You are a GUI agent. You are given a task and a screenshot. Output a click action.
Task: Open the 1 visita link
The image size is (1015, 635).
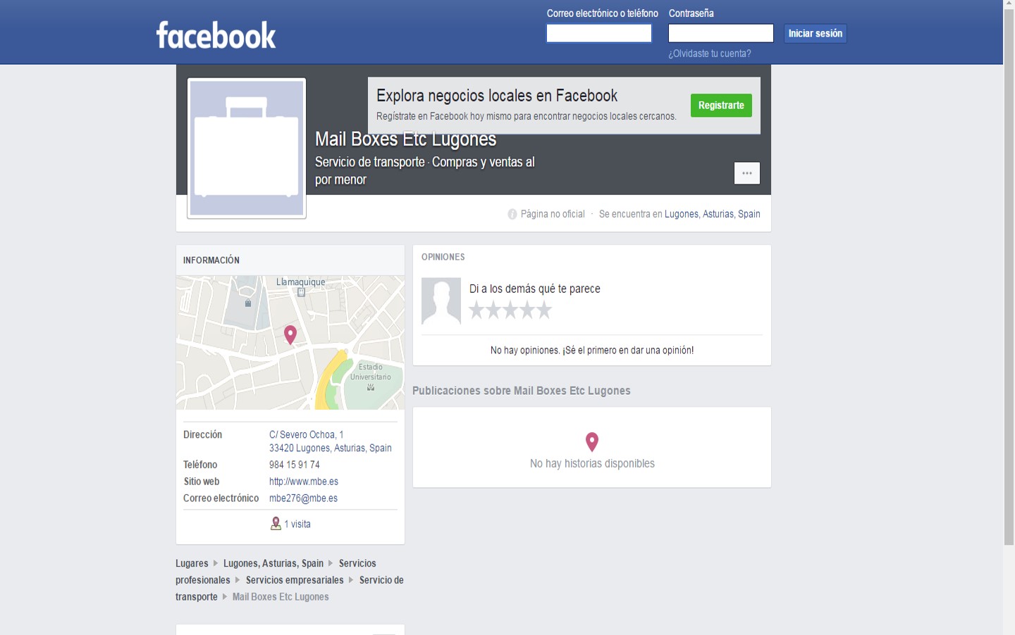[297, 524]
